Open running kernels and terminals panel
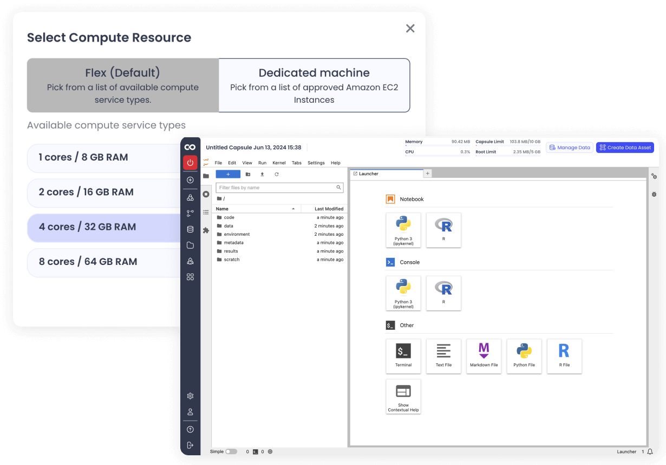 coord(206,194)
